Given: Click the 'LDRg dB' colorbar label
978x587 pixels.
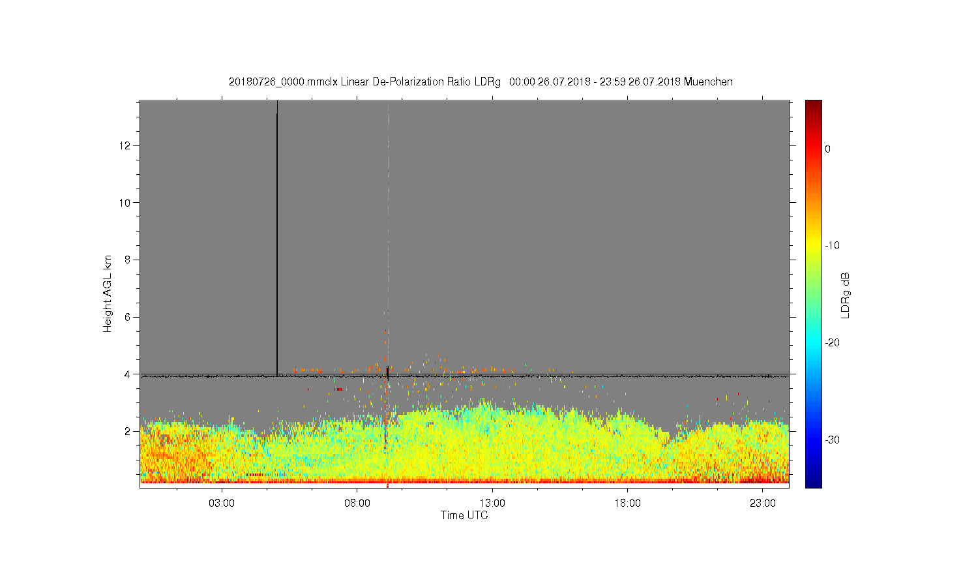Looking at the screenshot, I should (845, 295).
